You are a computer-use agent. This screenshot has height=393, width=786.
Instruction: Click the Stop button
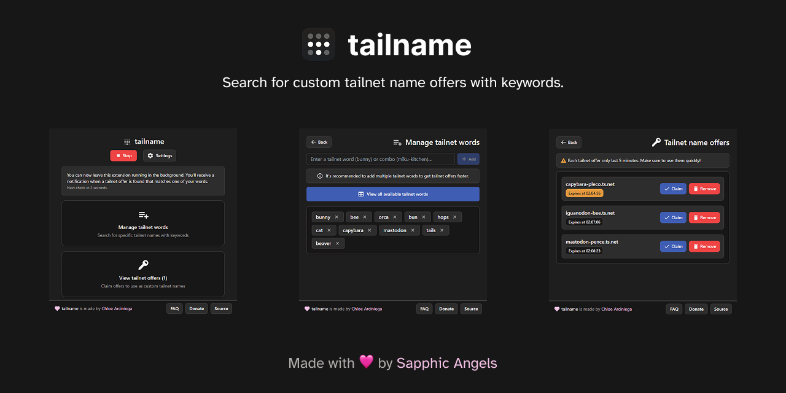tap(124, 156)
